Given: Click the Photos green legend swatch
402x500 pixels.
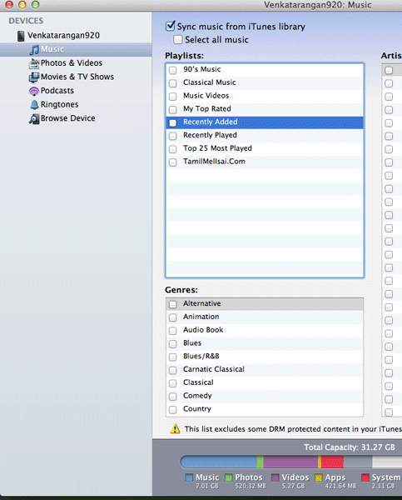Looking at the screenshot, I should pos(228,477).
